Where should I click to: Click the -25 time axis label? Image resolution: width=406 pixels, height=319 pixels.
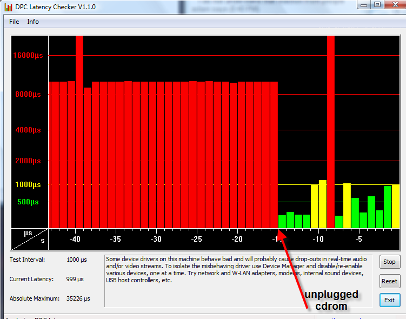click(197, 239)
